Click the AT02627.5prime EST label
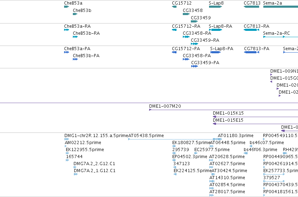 [227, 164]
